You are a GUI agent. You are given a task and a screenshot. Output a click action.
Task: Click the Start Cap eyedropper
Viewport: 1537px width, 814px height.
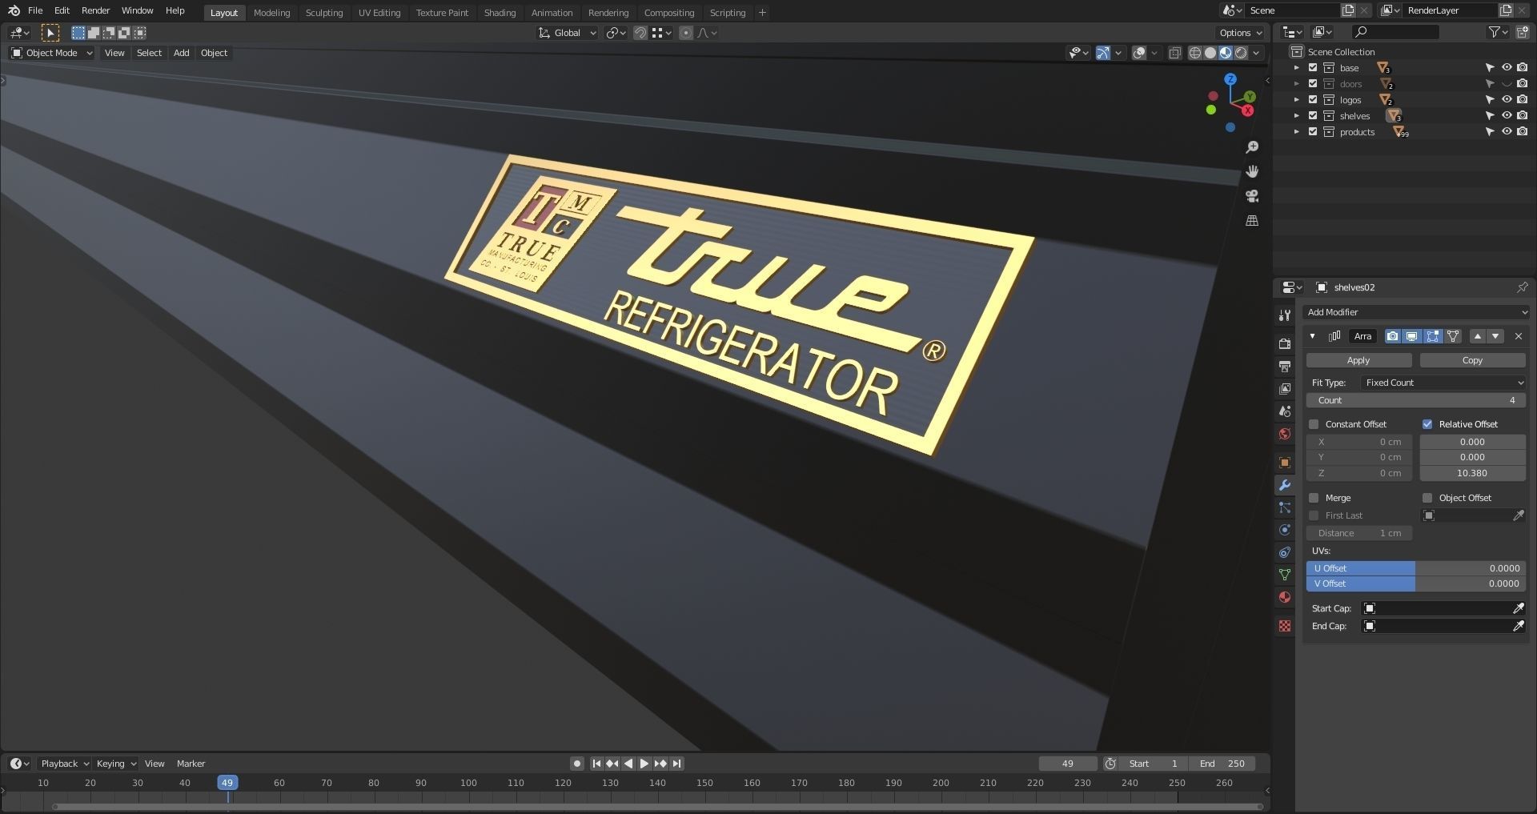[1519, 608]
